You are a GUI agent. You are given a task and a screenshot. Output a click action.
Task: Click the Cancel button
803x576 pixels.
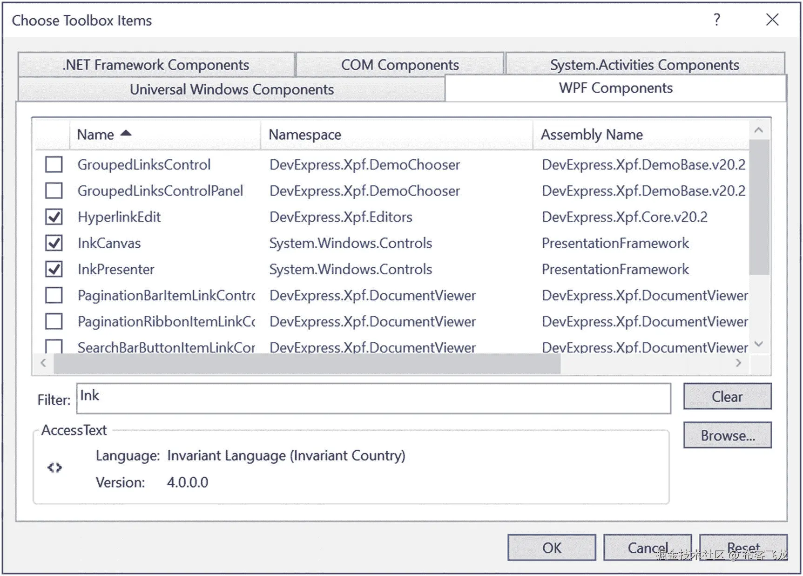(648, 548)
